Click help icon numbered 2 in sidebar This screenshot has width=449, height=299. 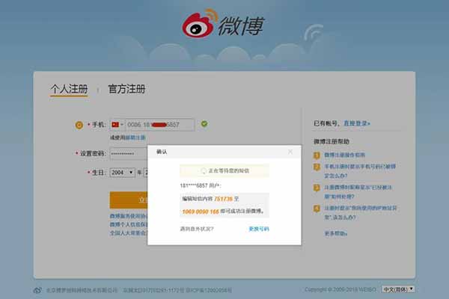tap(317, 167)
